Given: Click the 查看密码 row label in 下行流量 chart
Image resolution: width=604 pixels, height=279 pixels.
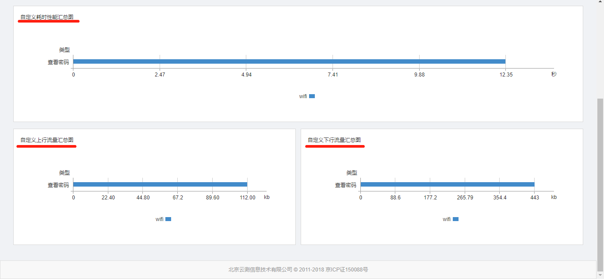Looking at the screenshot, I should click(x=346, y=185).
